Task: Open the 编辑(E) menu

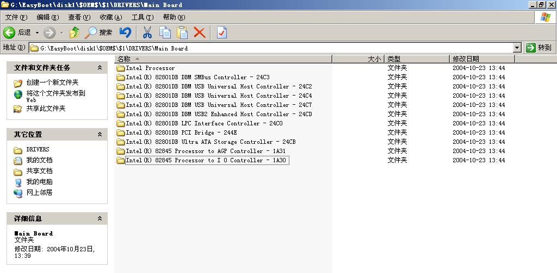Action: click(48, 17)
